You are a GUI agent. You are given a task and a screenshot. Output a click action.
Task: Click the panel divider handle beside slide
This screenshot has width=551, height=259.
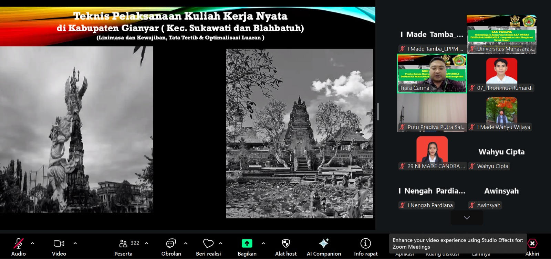coord(378,111)
